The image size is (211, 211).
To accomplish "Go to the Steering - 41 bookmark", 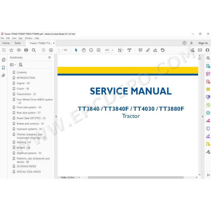I will point(24,142).
